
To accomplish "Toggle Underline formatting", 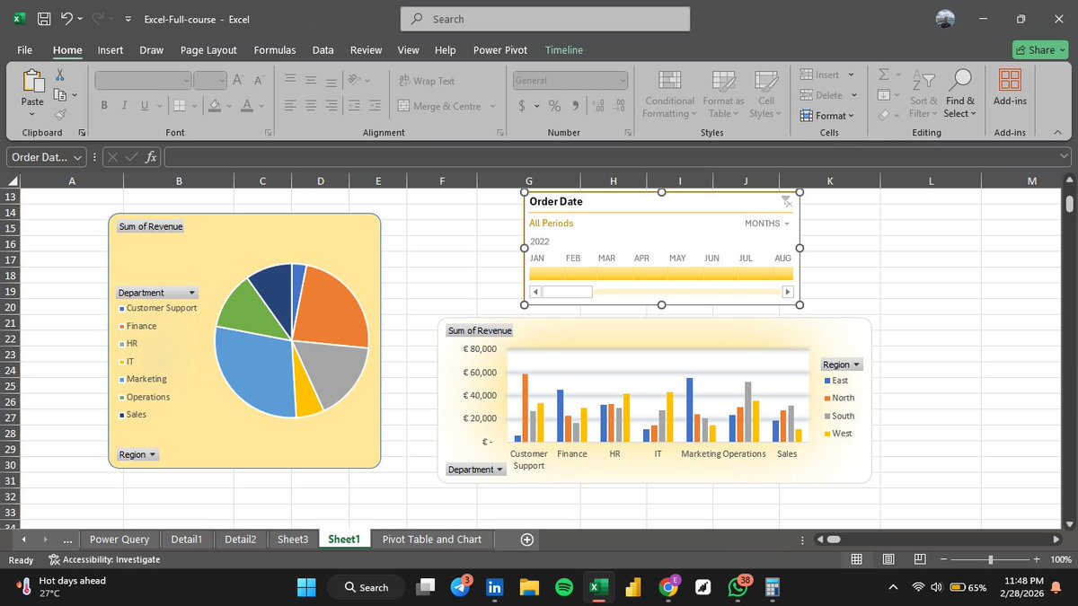I will 145,106.
